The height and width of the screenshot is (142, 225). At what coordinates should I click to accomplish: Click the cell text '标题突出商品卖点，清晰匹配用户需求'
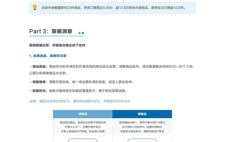142,131
